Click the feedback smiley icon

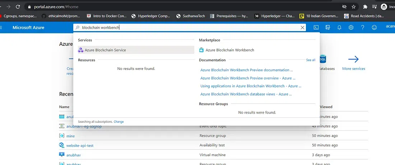[x=374, y=28]
